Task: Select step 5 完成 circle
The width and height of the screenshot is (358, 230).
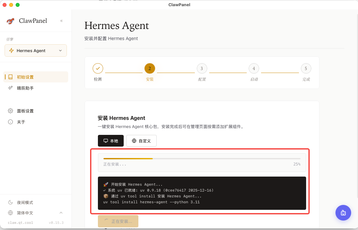Action: coord(306,68)
